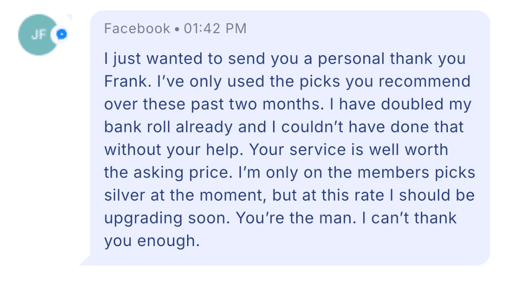The width and height of the screenshot is (515, 290).
Task: Click the bullet separator before the timestamp
Action: 177,29
